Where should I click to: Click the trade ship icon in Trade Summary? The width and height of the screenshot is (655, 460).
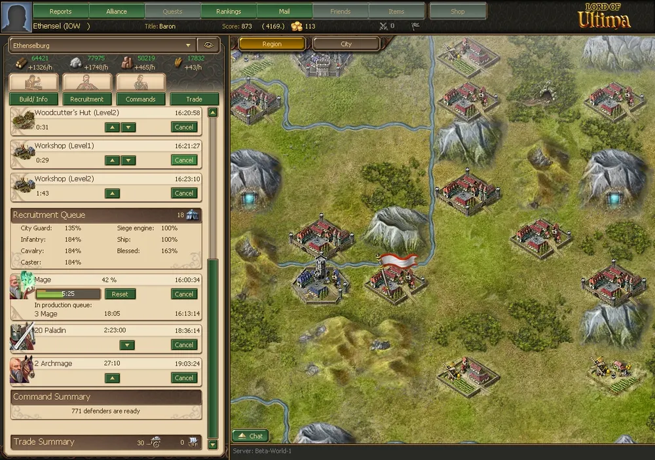tap(193, 442)
